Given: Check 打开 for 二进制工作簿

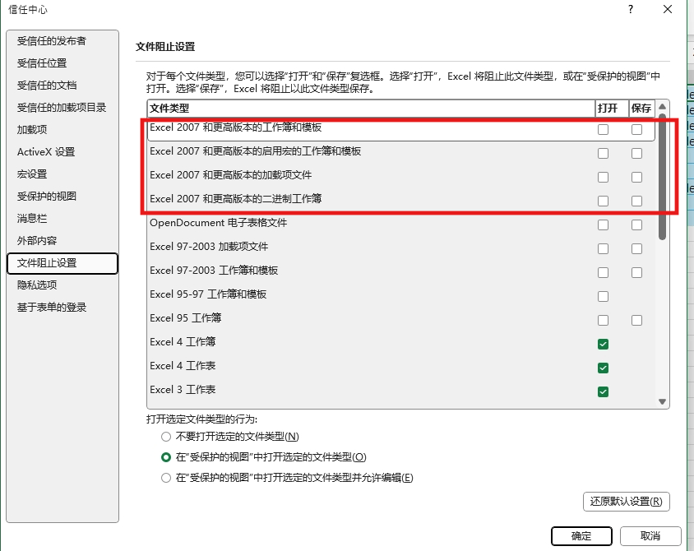Looking at the screenshot, I should tap(603, 201).
